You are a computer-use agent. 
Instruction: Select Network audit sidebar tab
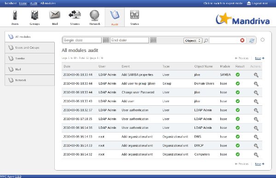click(x=29, y=80)
